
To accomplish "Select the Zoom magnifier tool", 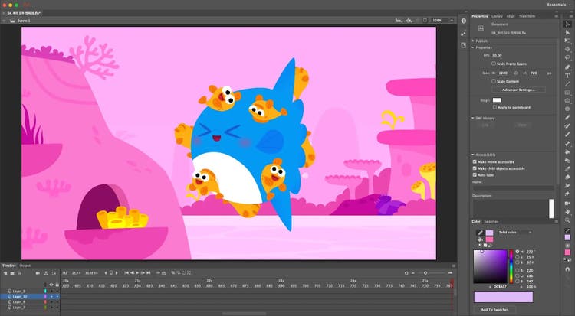I will point(567,220).
